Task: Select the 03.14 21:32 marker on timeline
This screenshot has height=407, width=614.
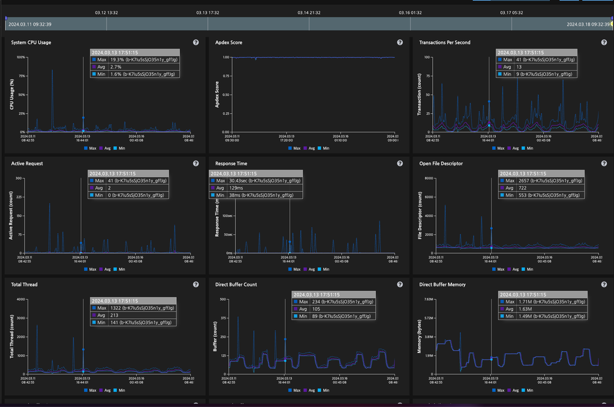Action: (x=309, y=23)
